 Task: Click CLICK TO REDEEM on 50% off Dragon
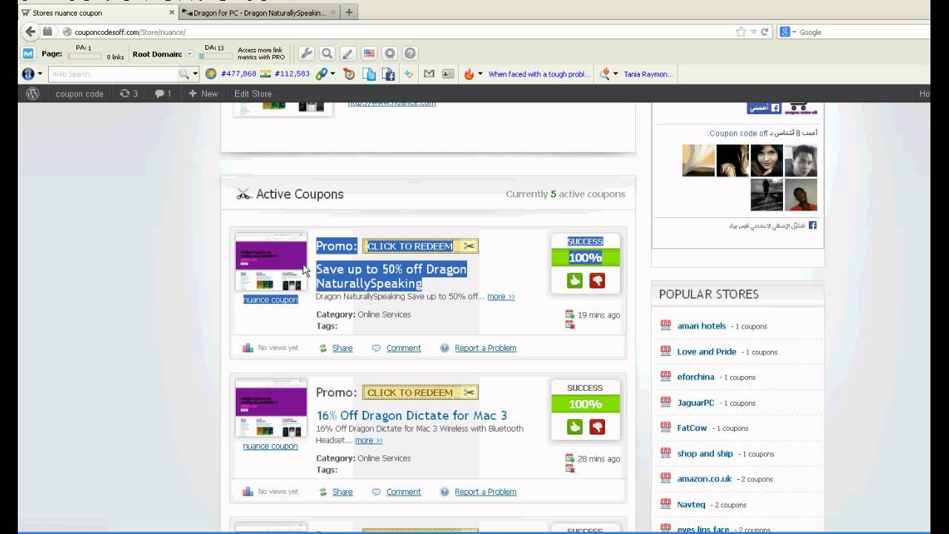coord(420,246)
